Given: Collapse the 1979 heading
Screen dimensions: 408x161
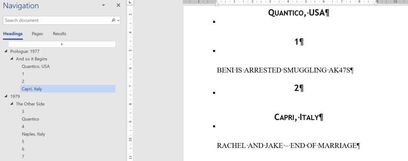Looking at the screenshot, I should click(x=6, y=96).
